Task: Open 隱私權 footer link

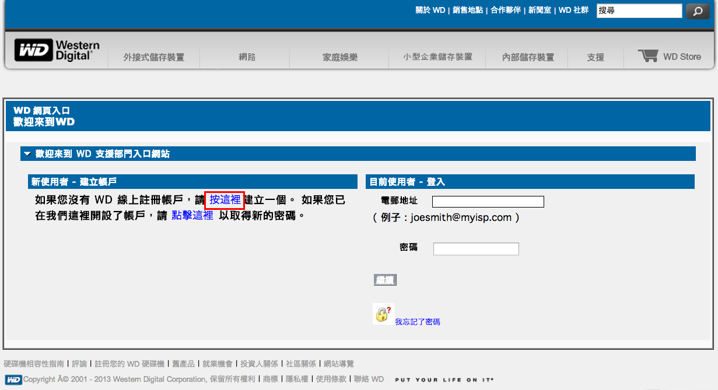Action: 297,379
